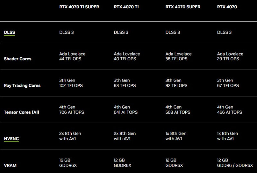This screenshot has width=257, height=173.
Task: Click the 102 TFLOPS ray tracing value
Action: pos(71,85)
